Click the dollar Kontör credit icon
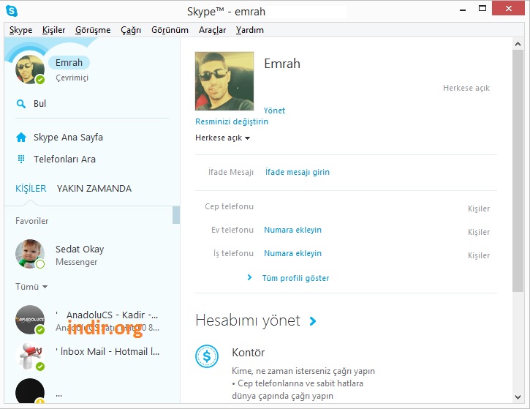 pyautogui.click(x=207, y=356)
